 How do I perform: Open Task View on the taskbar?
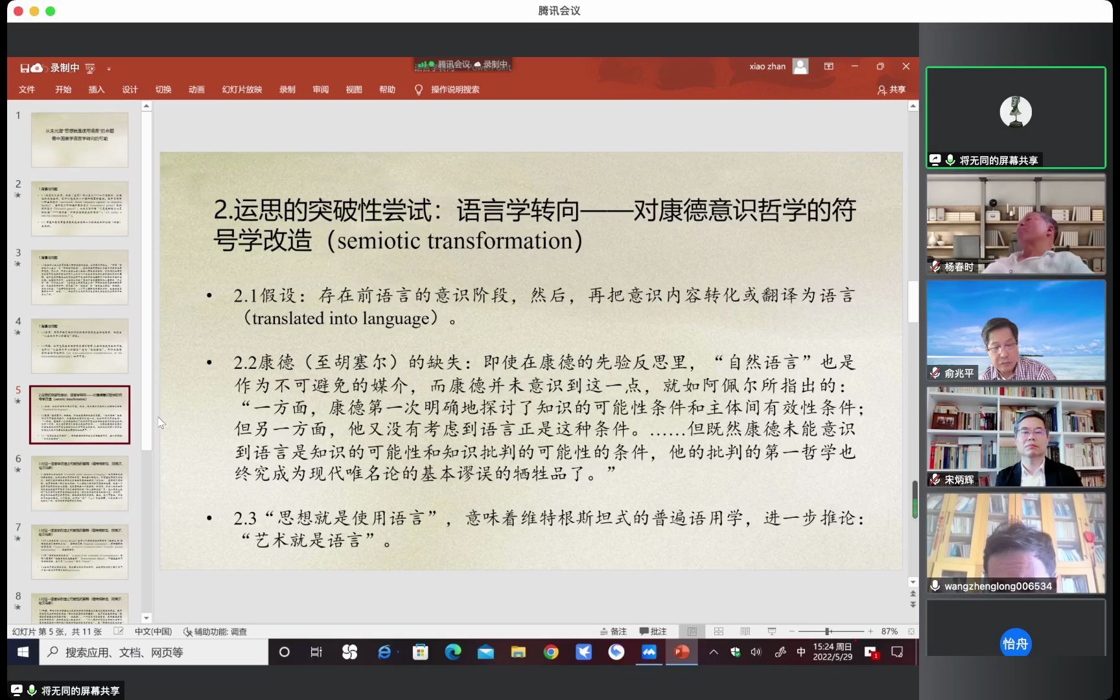pos(316,652)
